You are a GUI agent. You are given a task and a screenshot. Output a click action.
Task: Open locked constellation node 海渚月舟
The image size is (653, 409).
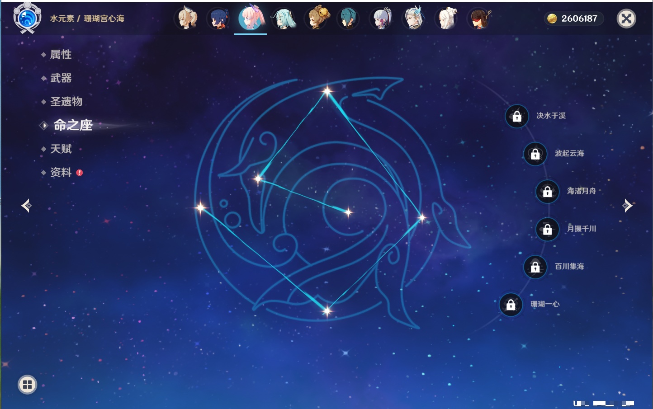(547, 191)
